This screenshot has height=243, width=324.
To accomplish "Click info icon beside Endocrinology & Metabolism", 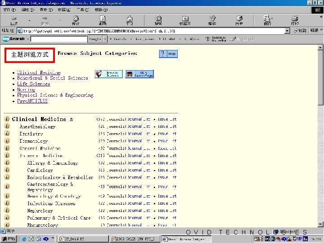I will (7, 177).
